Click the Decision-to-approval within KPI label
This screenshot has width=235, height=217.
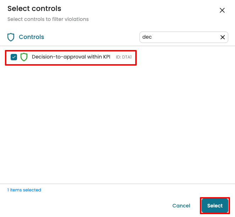point(71,57)
